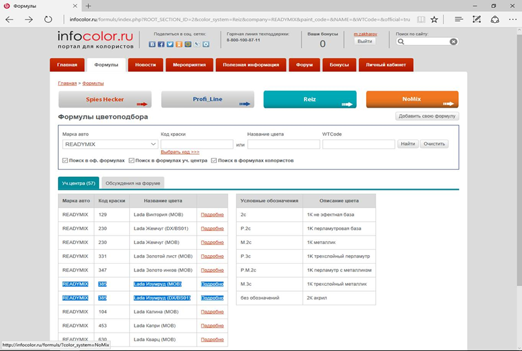Viewport: 522px width, 351px height.
Task: Click Формулы breadcrumb link
Action: tap(93, 84)
